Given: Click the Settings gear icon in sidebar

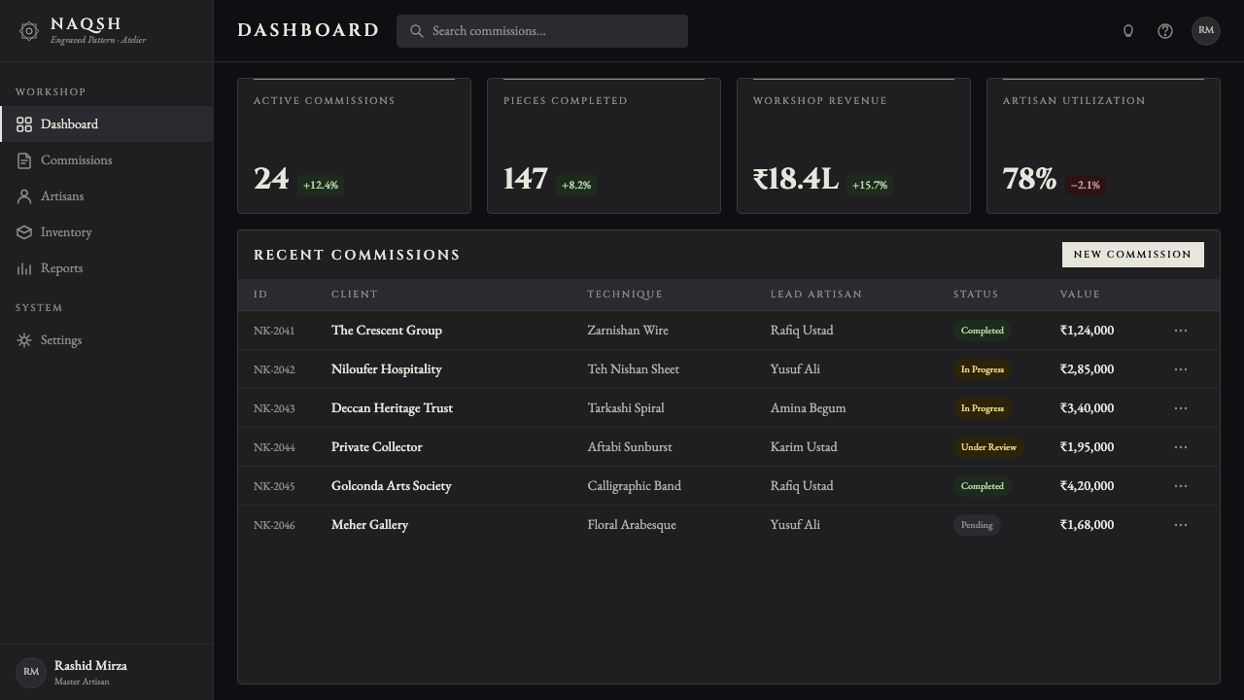Looking at the screenshot, I should tap(24, 340).
